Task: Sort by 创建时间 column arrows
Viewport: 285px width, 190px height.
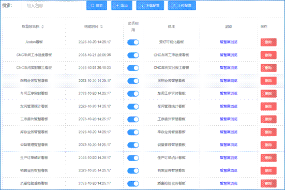Action: click(101, 26)
